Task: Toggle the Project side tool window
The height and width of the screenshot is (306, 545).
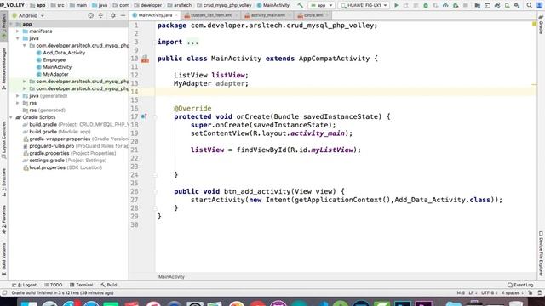Action: click(x=3, y=26)
